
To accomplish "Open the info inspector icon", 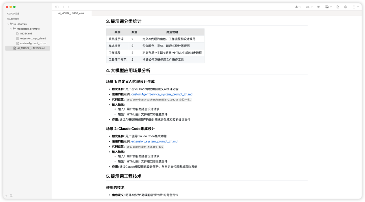I will [345, 7].
